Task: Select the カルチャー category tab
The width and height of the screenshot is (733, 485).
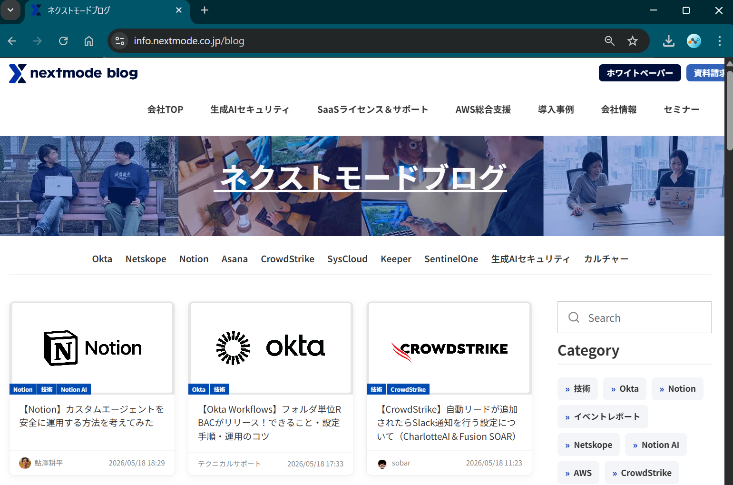Action: (606, 259)
